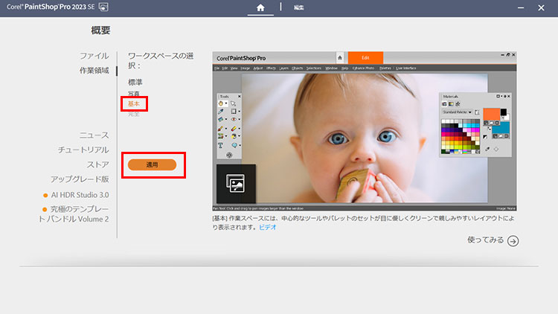558x314 pixels.
Task: Click the Home icon tab
Action: tap(260, 7)
